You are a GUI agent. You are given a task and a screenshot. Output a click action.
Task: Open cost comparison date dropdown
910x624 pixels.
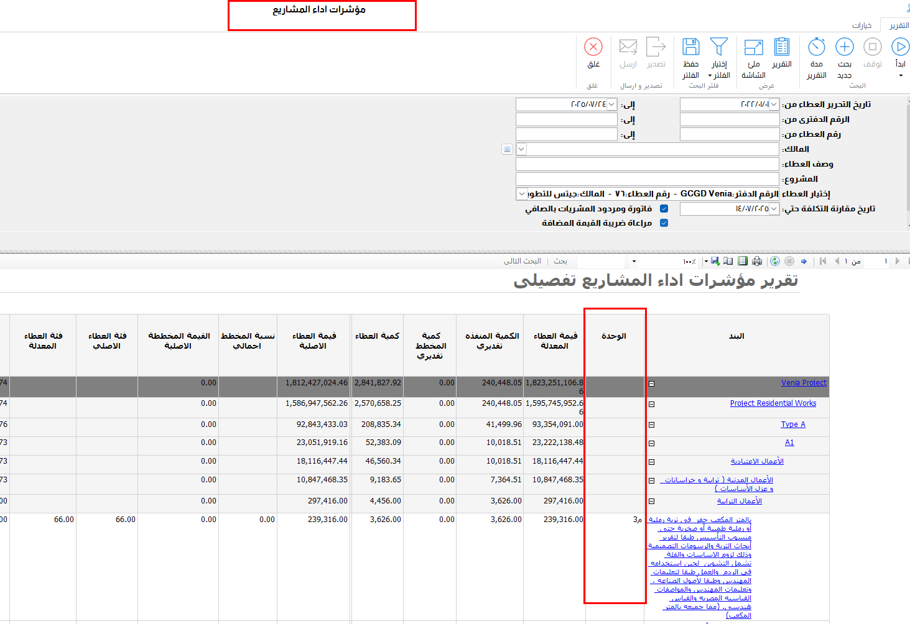[774, 209]
